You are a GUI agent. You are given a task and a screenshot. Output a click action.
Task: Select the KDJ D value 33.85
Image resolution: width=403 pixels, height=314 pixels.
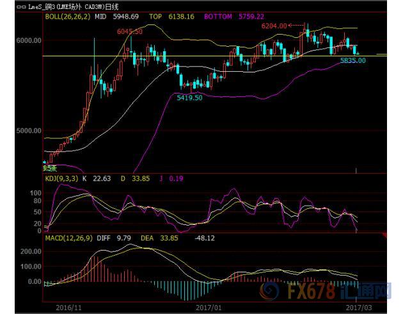[141, 179]
